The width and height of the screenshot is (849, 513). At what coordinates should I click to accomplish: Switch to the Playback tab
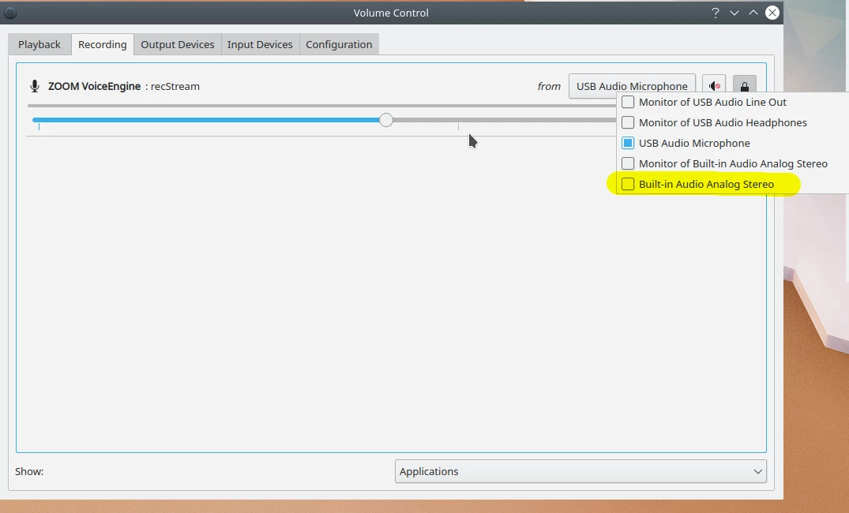click(x=39, y=44)
